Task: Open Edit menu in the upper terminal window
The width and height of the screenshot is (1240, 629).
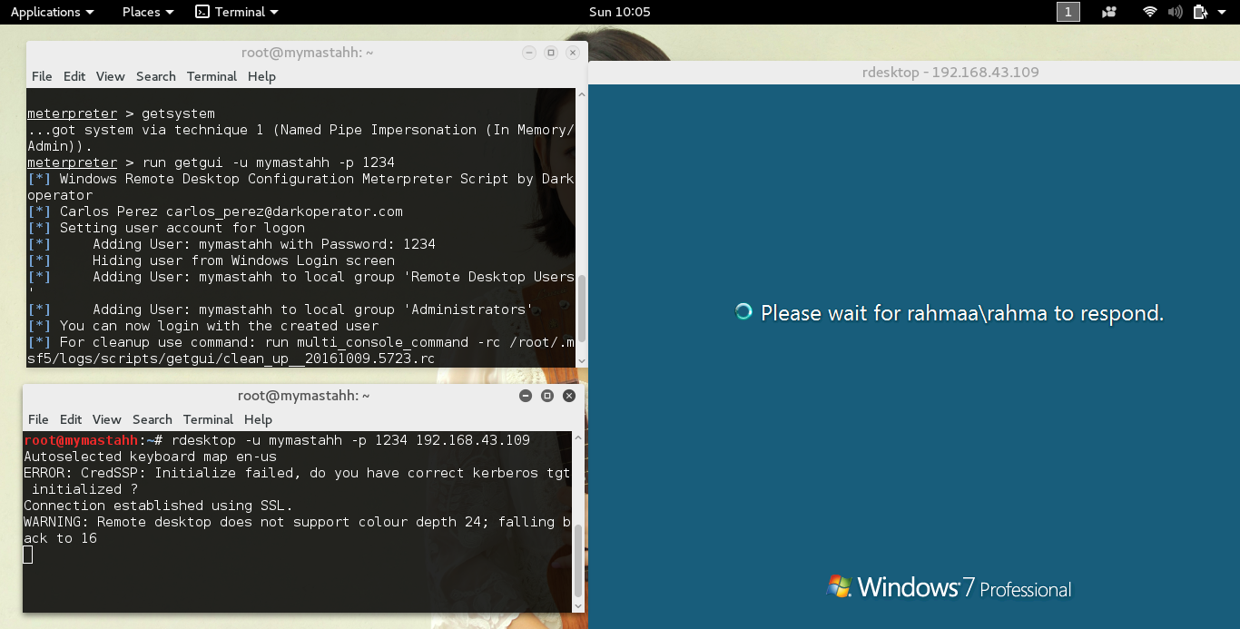Action: click(74, 76)
